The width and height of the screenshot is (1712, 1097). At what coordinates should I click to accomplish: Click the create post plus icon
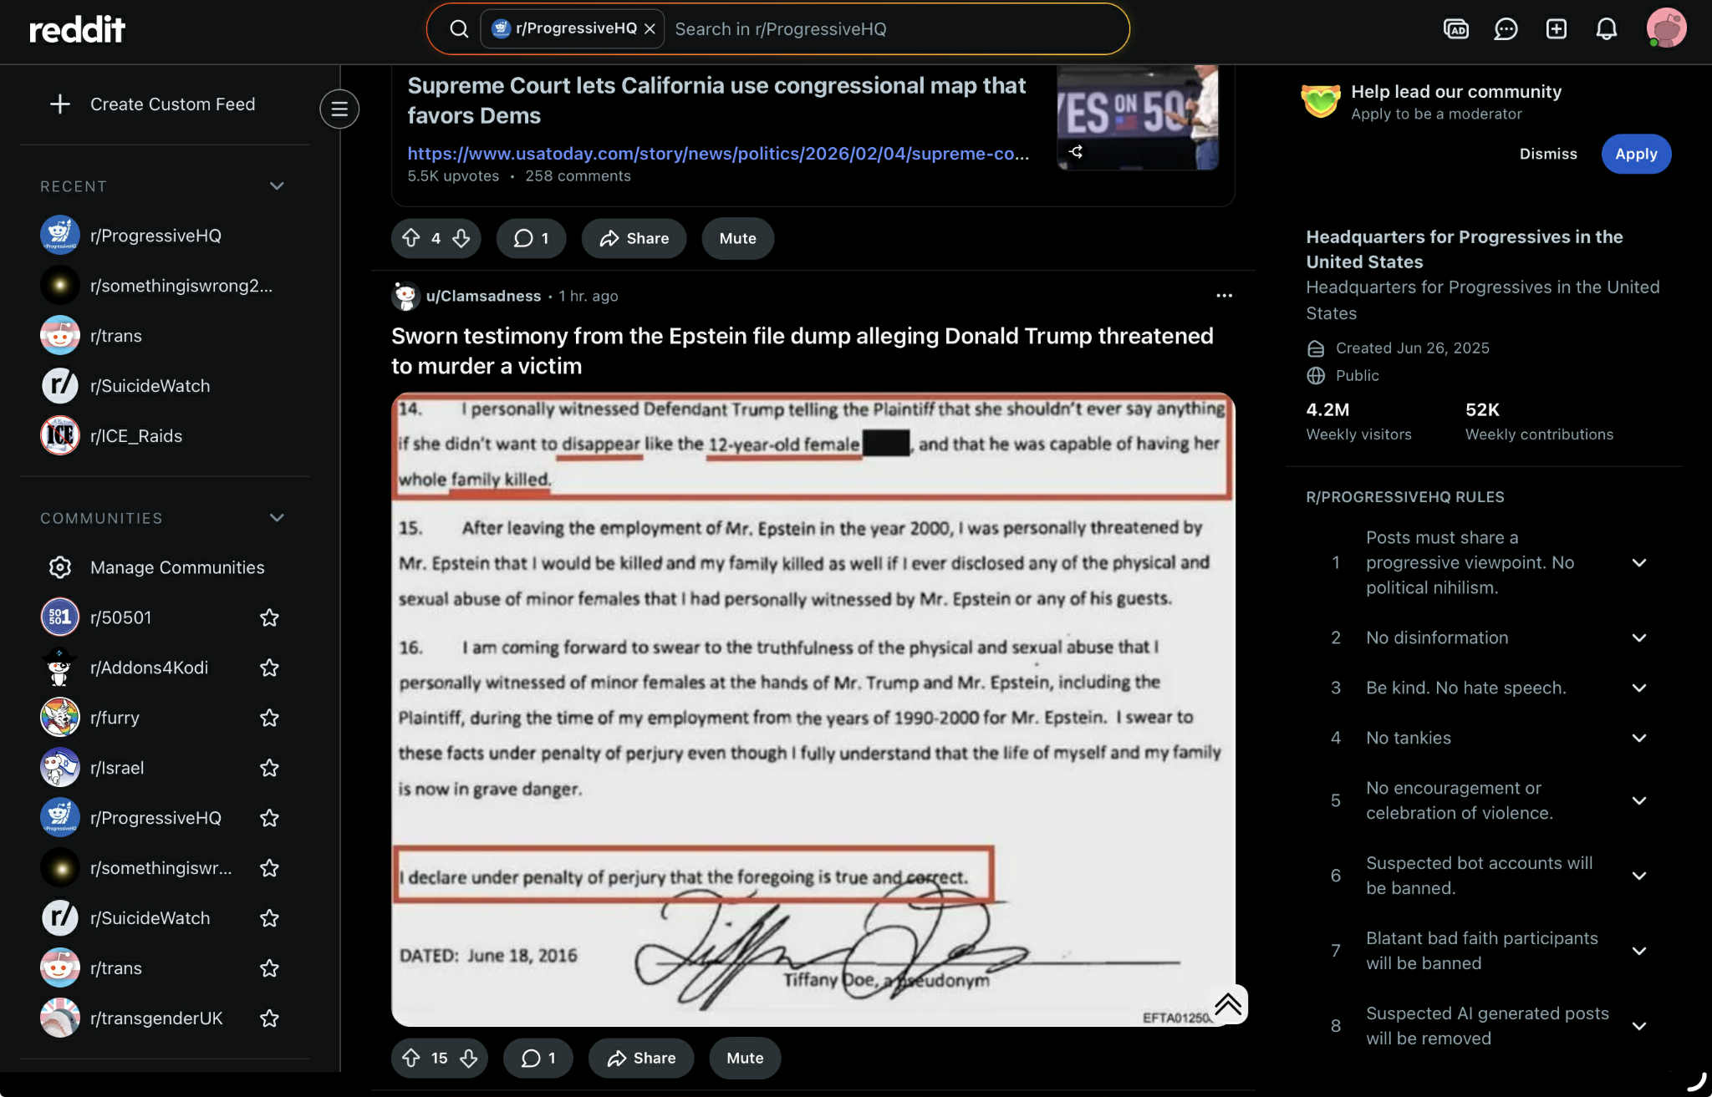point(1556,29)
